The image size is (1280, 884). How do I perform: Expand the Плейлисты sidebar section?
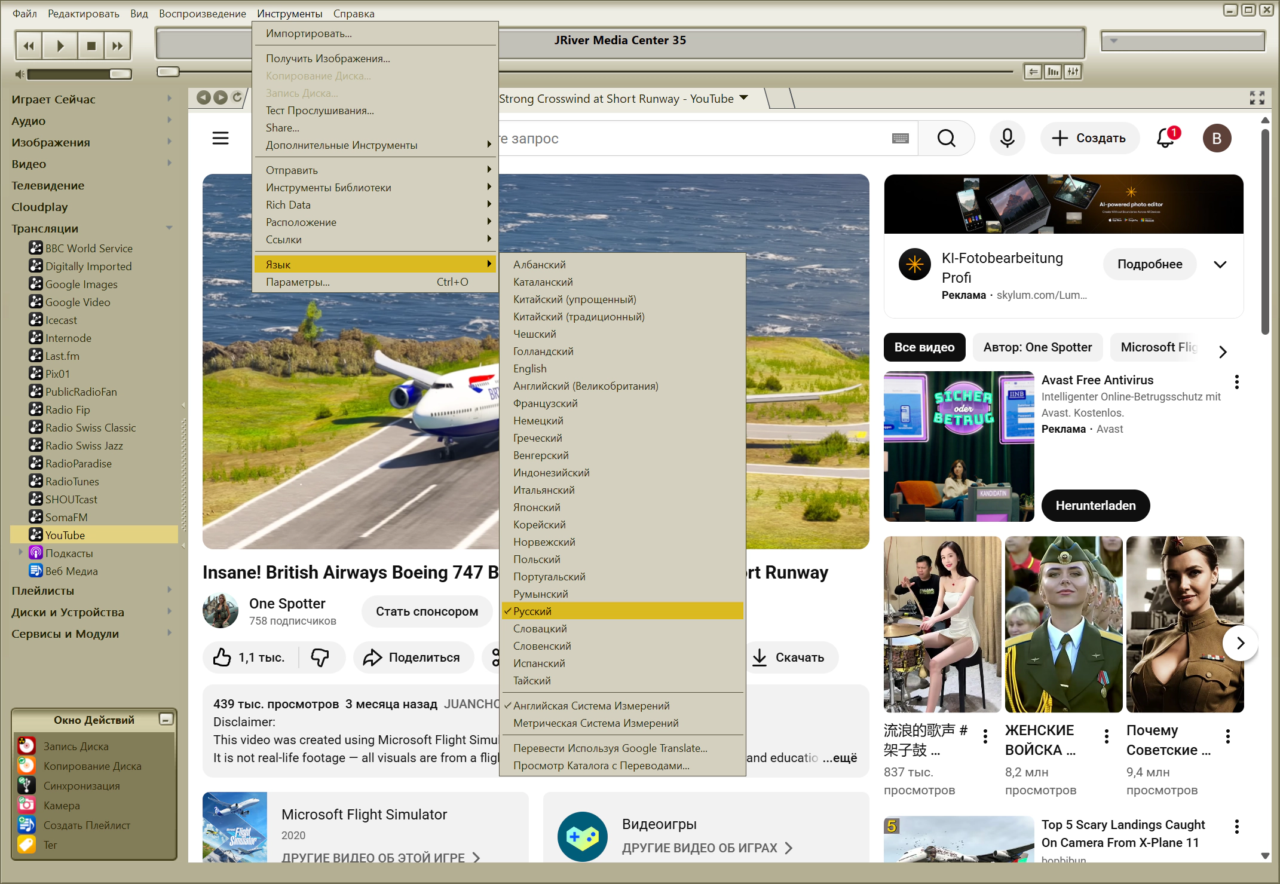pos(169,591)
